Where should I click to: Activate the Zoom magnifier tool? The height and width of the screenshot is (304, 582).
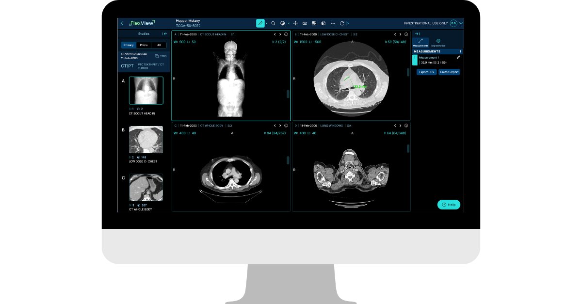[273, 23]
